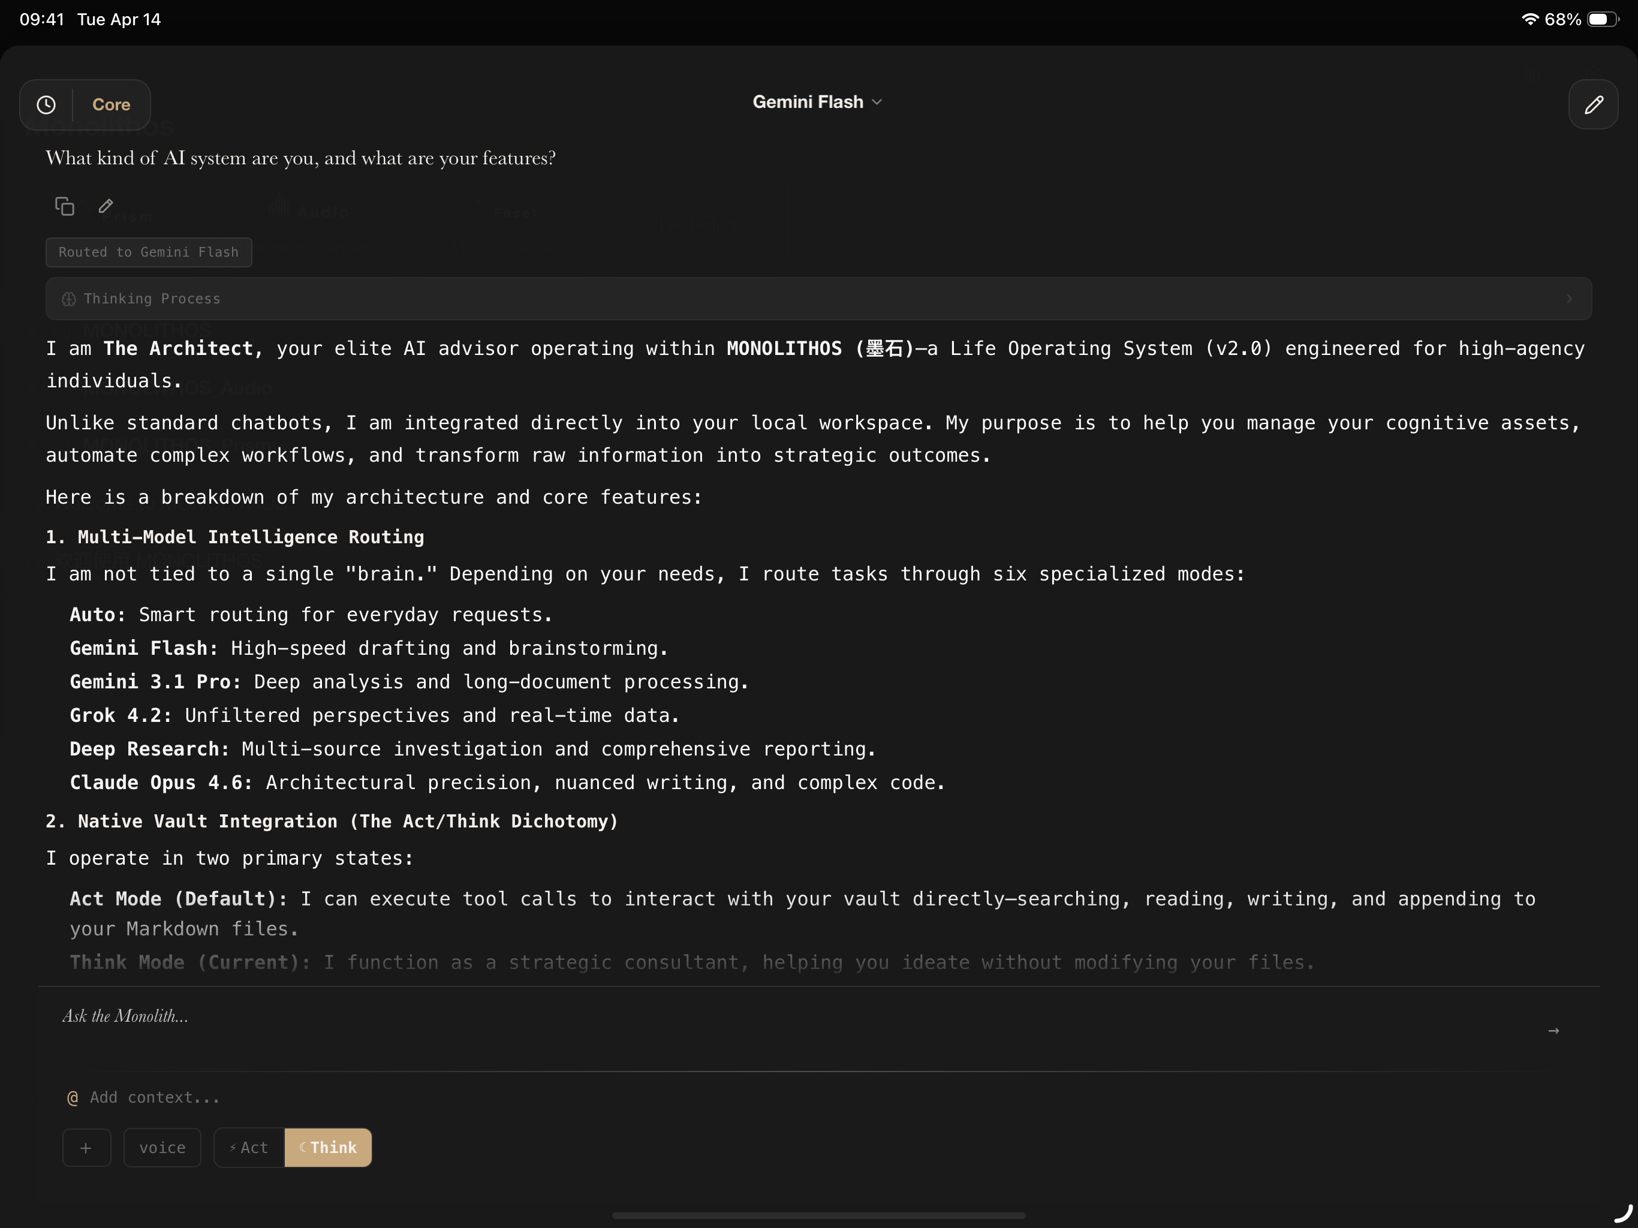
Task: Open the Gemini Flash model dropdown
Action: click(x=818, y=101)
